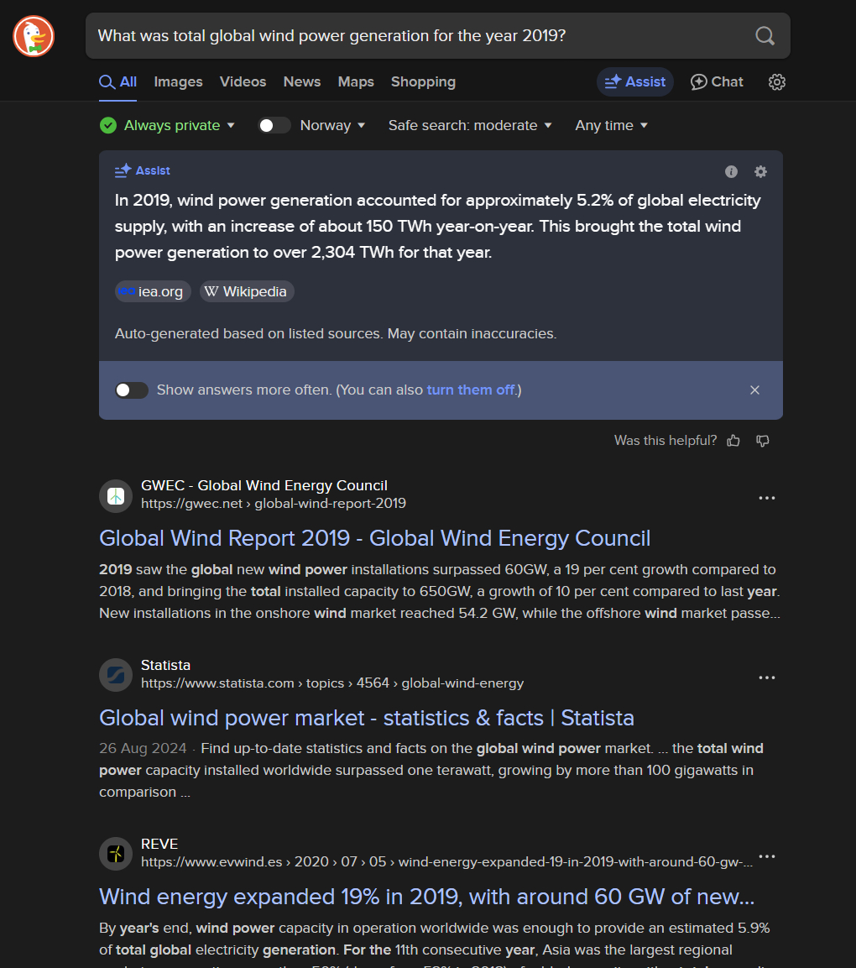Click the Assist button in the header
The image size is (856, 968).
click(x=635, y=82)
